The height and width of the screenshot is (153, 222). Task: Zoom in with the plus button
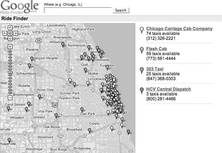click(x=10, y=46)
